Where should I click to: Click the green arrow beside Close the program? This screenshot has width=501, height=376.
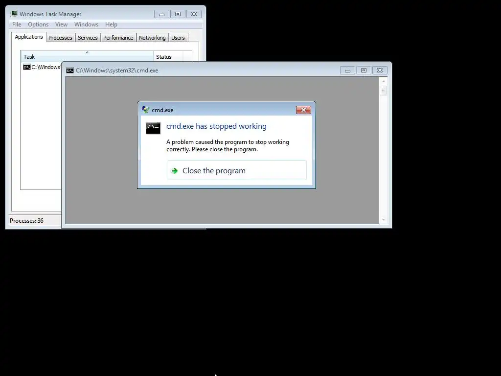175,171
